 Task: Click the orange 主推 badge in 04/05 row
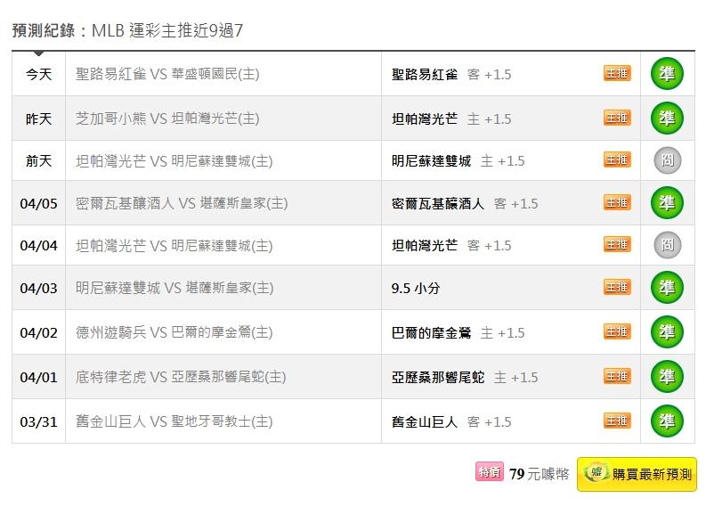pyautogui.click(x=617, y=202)
